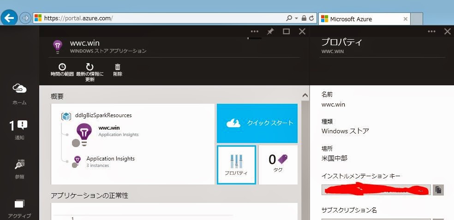Open the プロパティ tile

click(x=236, y=165)
